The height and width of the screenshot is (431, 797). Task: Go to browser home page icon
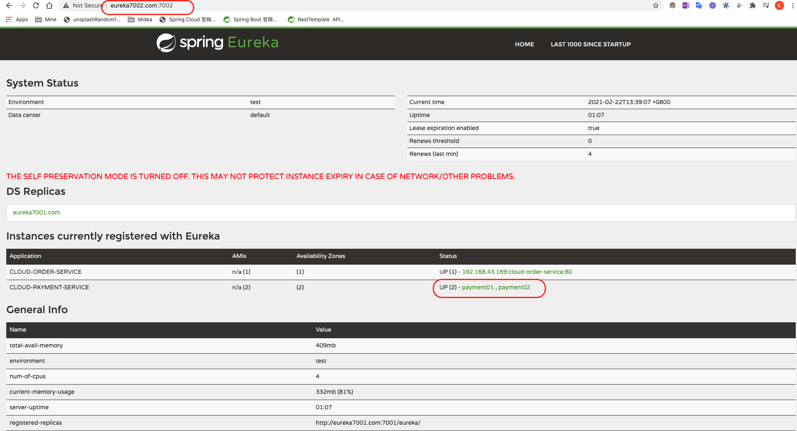[49, 5]
